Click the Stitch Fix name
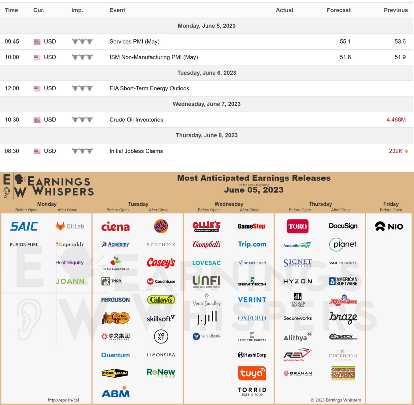 click(x=161, y=244)
